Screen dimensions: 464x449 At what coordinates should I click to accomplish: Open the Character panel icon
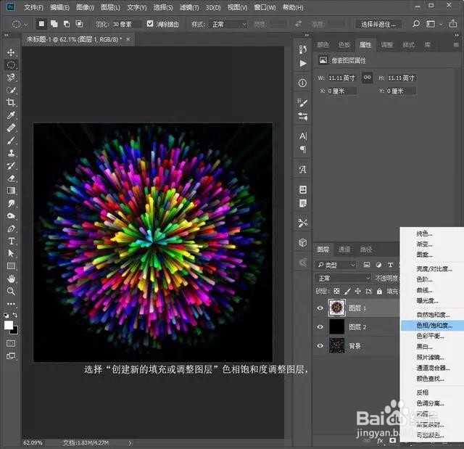pos(302,136)
